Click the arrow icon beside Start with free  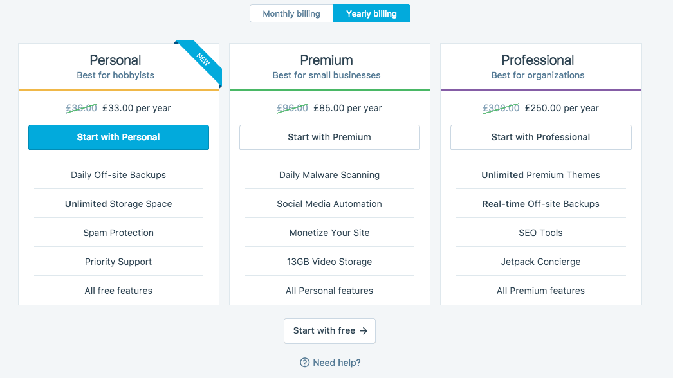364,331
